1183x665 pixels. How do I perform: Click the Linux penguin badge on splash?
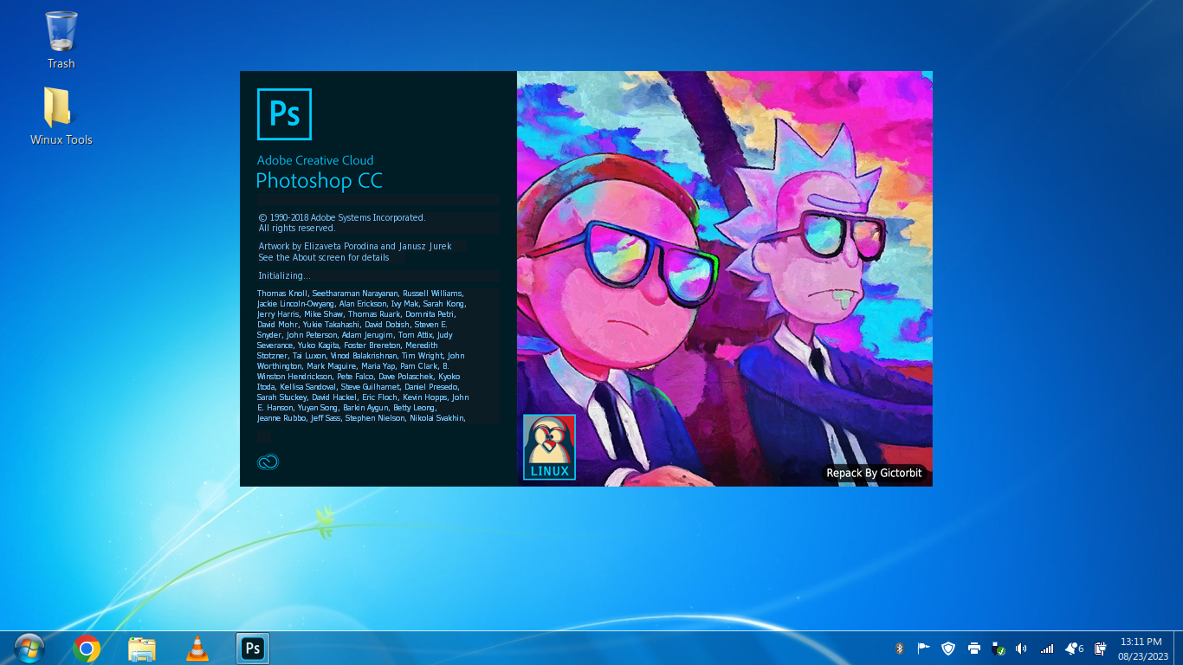point(549,447)
